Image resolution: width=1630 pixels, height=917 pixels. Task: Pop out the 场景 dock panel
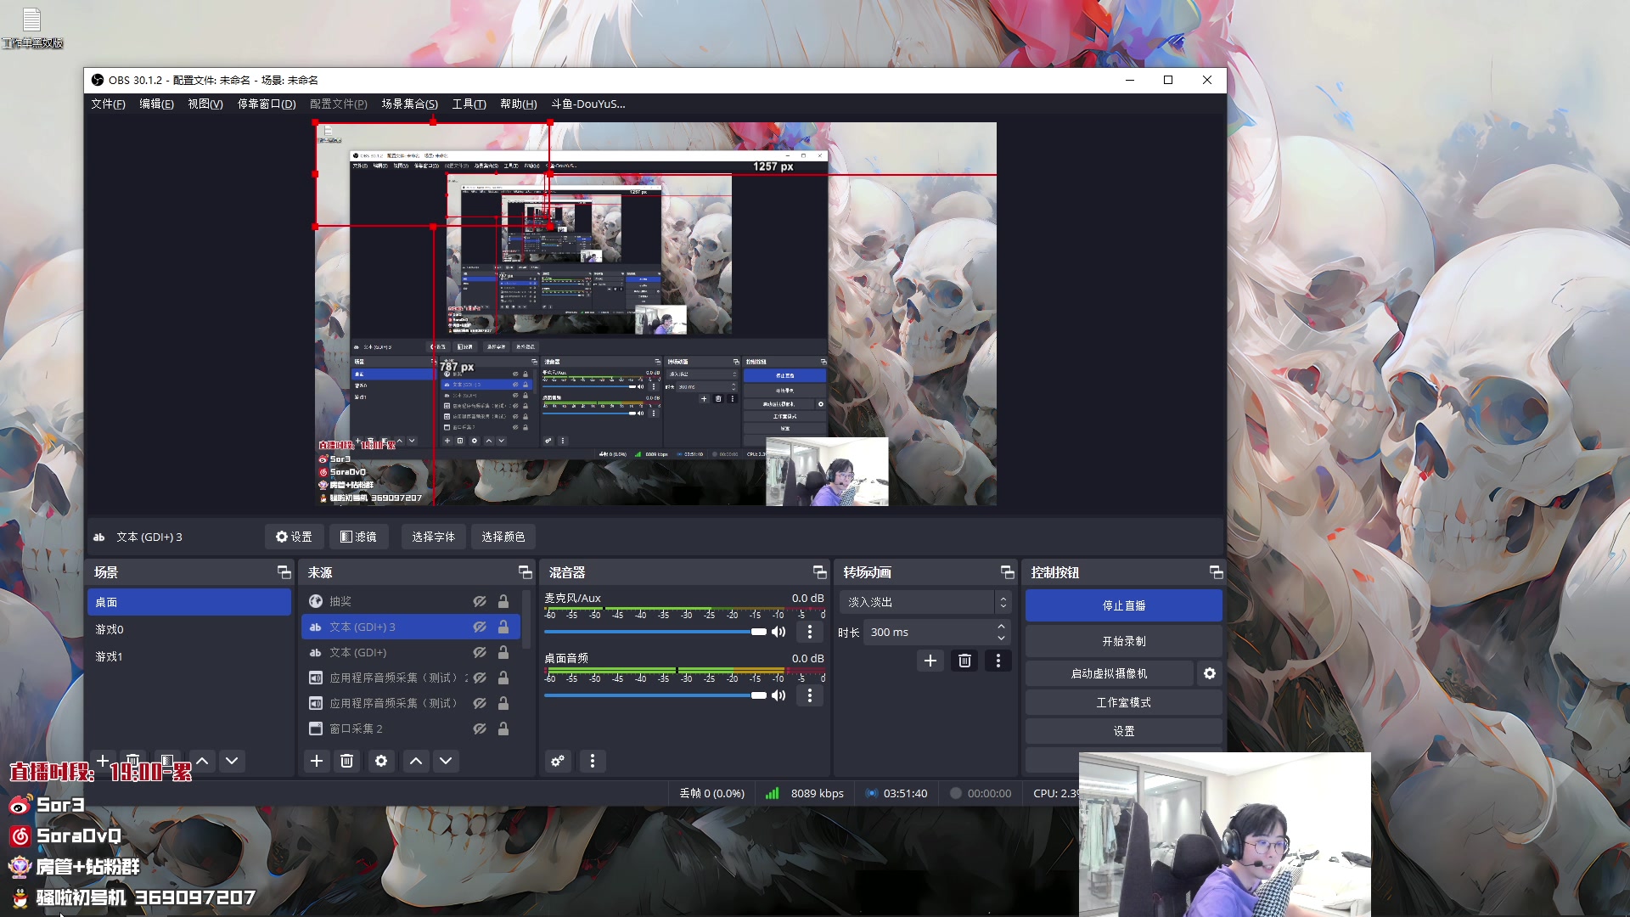(x=284, y=572)
